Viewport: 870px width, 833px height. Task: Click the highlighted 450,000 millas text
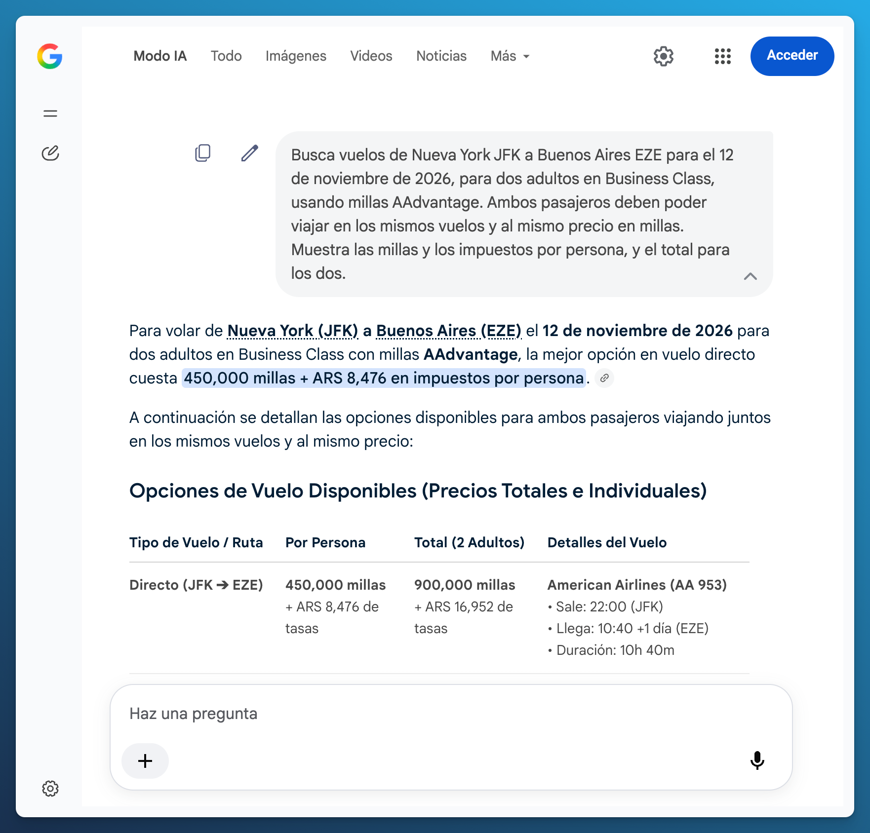point(384,378)
